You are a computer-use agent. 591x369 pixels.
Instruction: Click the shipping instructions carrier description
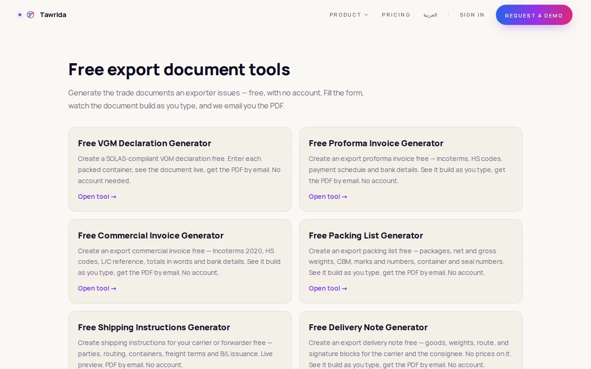(x=175, y=354)
